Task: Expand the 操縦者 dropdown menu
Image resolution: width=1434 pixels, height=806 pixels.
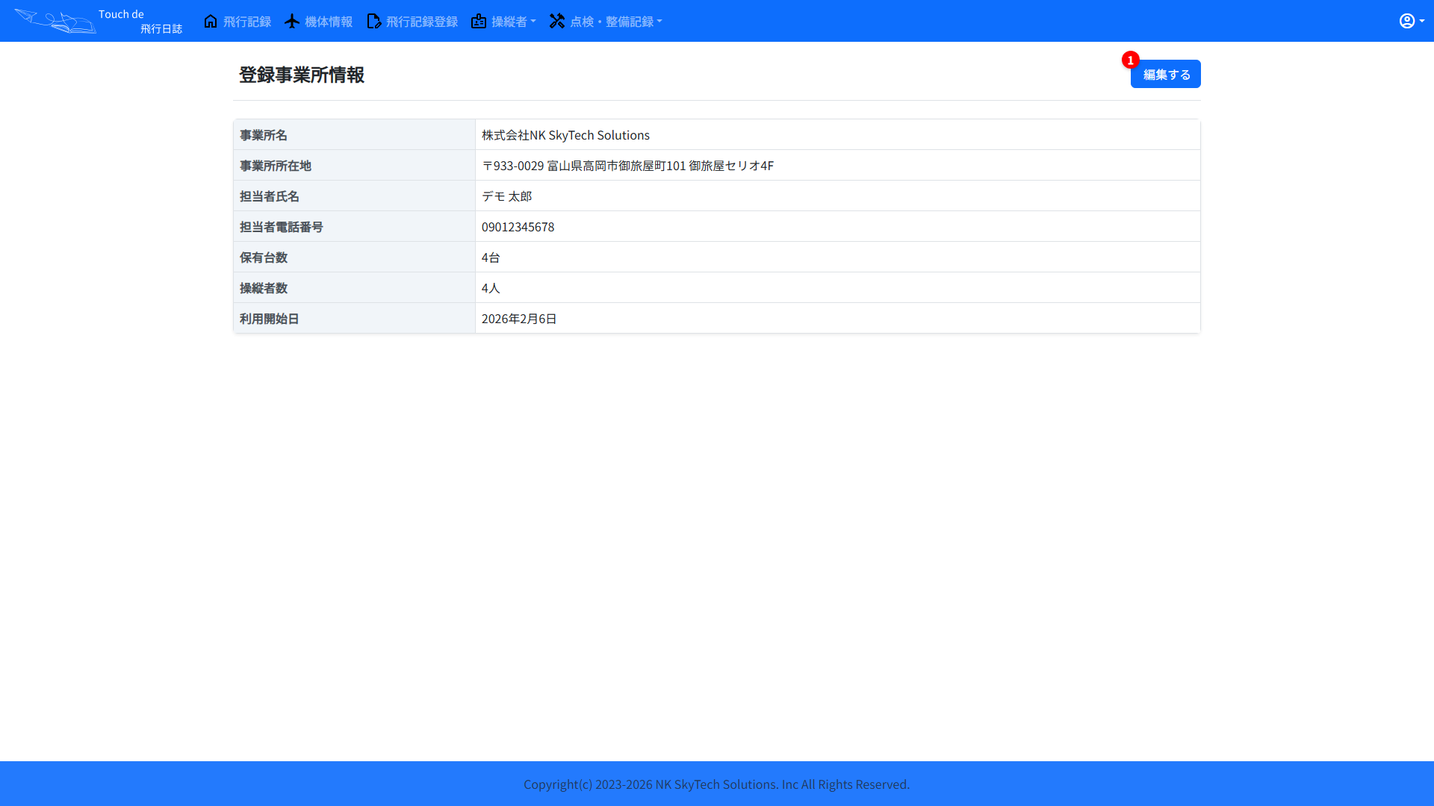Action: (x=512, y=21)
